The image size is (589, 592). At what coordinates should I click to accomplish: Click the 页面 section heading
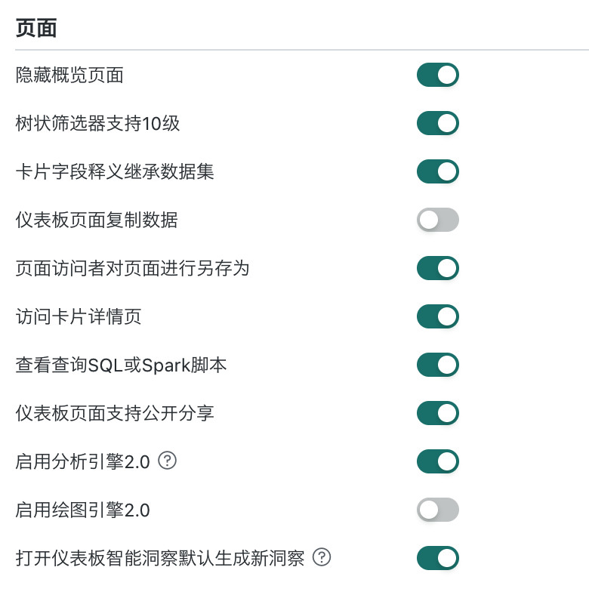[x=36, y=28]
